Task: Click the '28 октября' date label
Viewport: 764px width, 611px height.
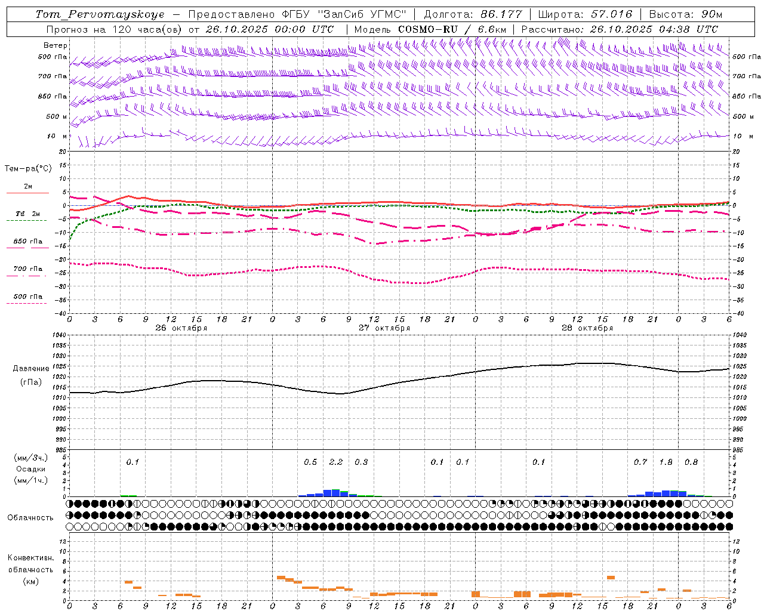Action: coord(587,328)
